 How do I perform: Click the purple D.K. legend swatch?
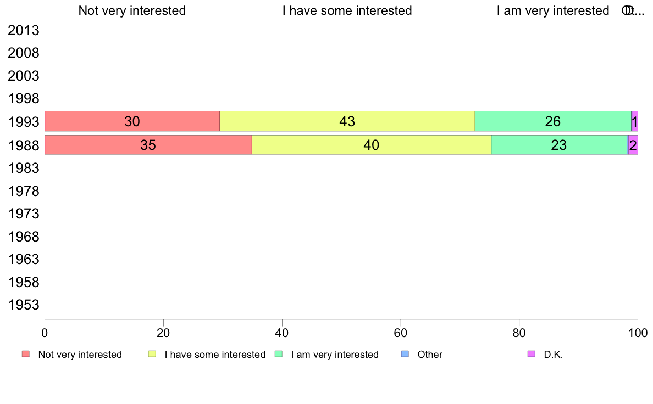(532, 354)
